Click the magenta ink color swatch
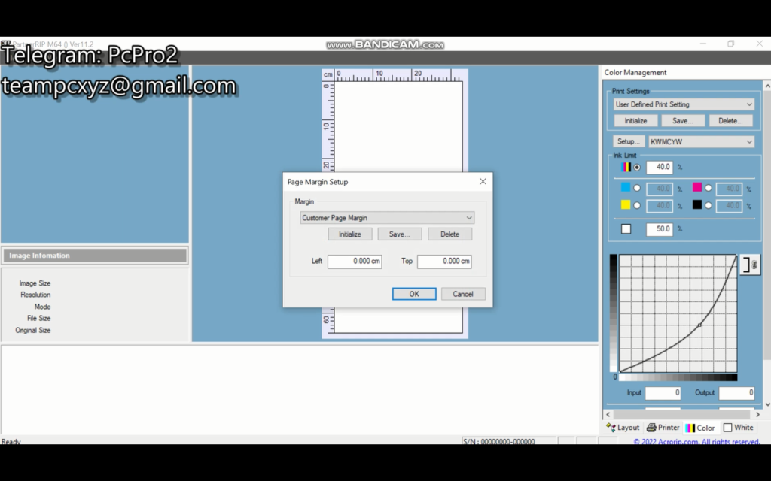771x481 pixels. [696, 187]
